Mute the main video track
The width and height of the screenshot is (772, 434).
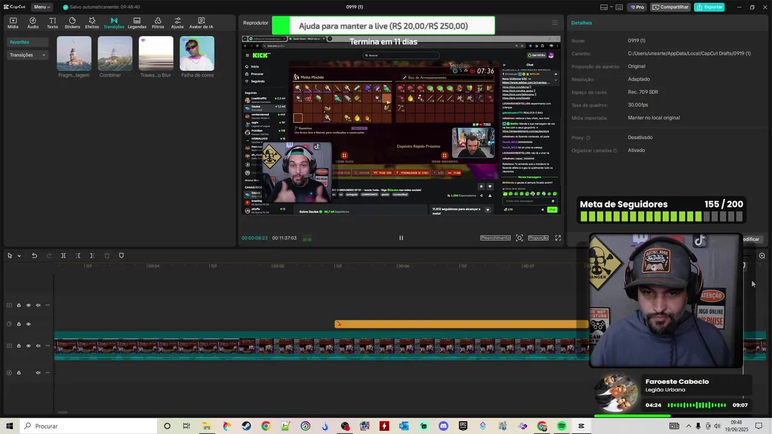[38, 346]
